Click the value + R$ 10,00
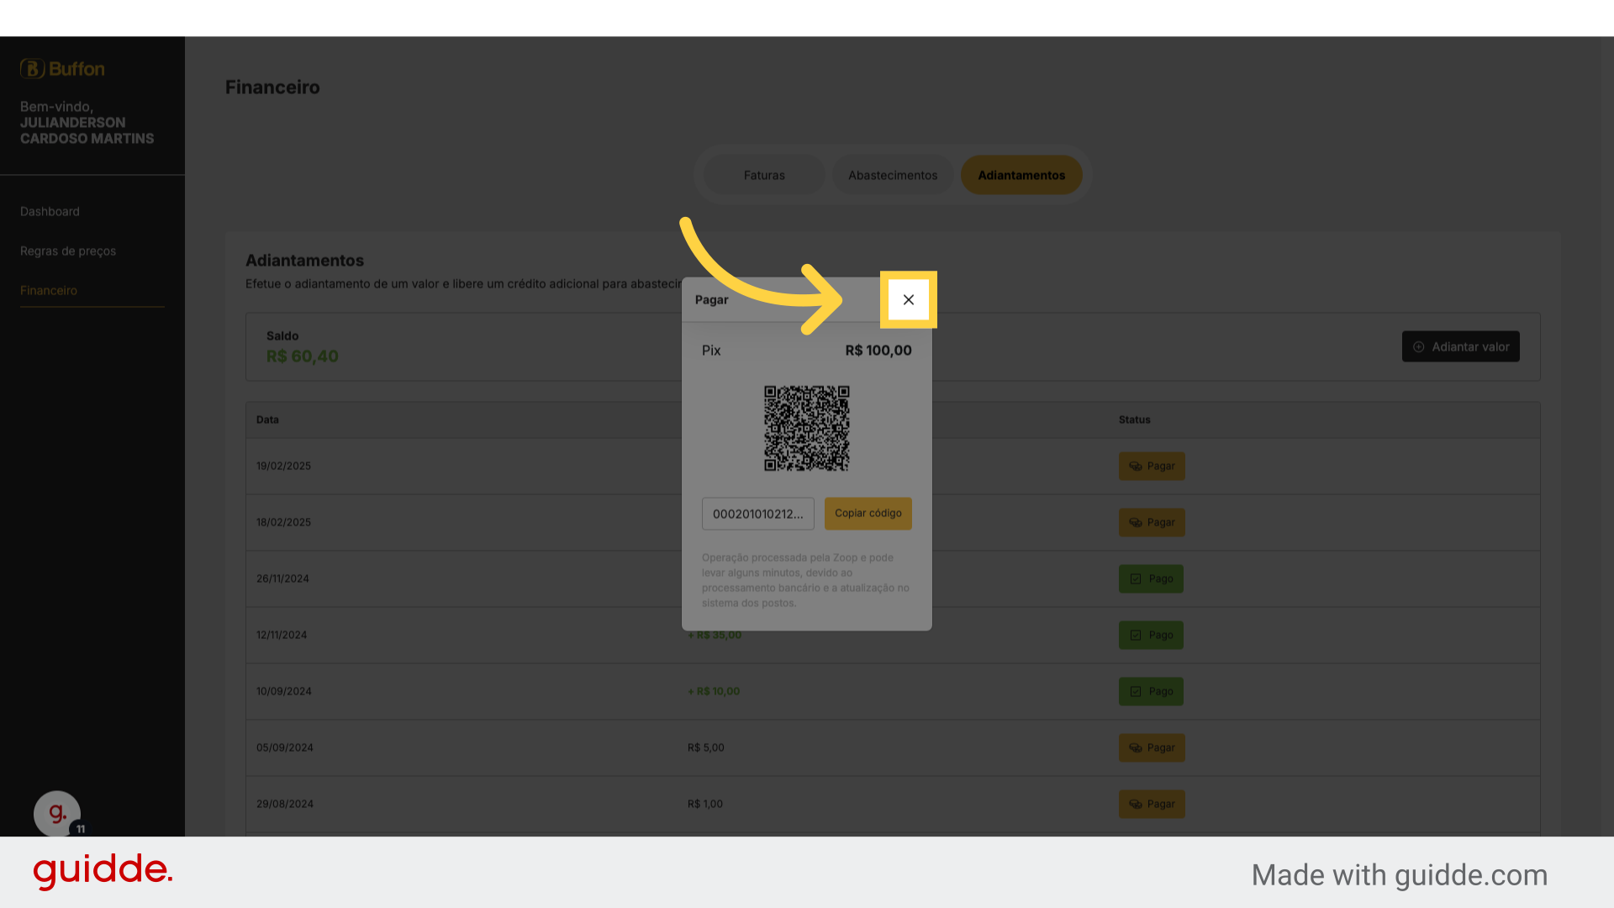The image size is (1614, 908). (x=714, y=691)
